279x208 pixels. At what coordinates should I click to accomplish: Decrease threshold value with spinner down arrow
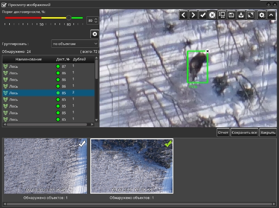point(96,22)
